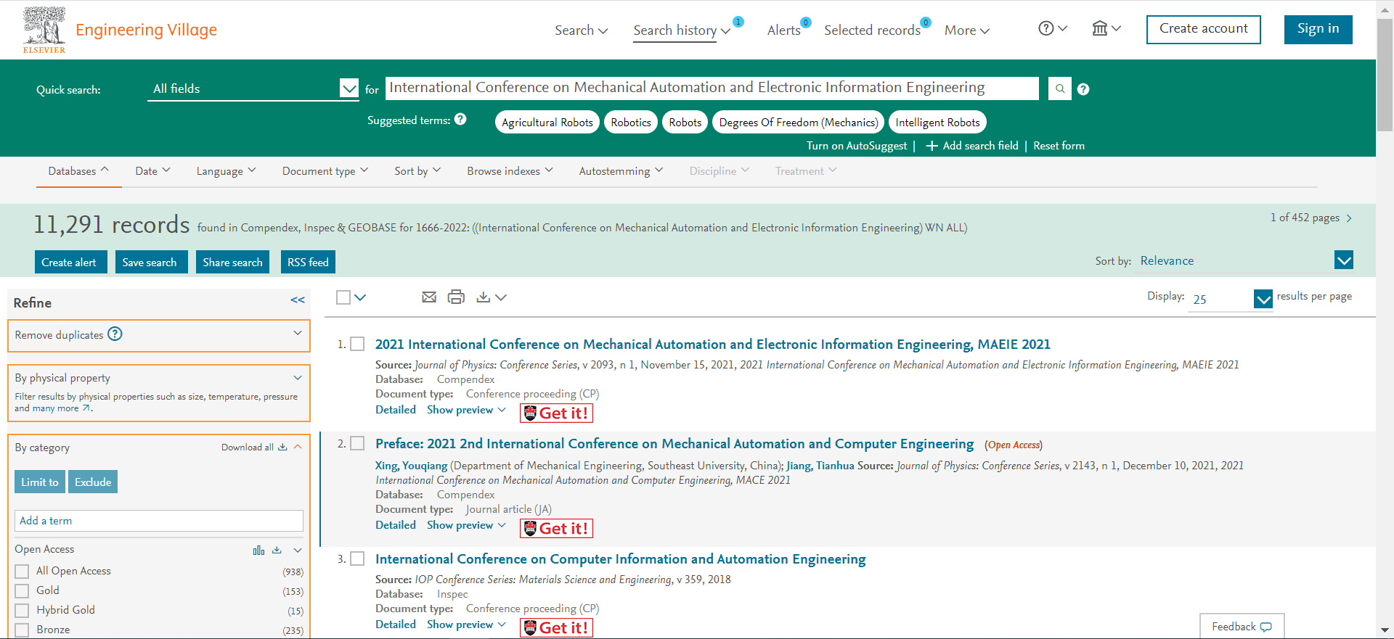Download selected records icon
Image resolution: width=1394 pixels, height=639 pixels.
[483, 297]
